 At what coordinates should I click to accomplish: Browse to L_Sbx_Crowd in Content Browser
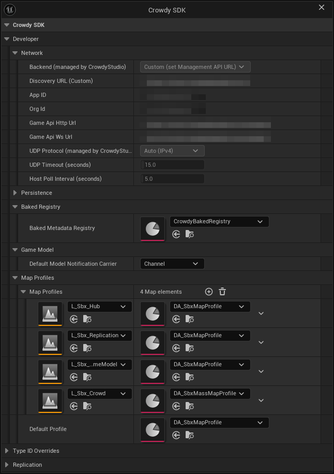pos(87,406)
